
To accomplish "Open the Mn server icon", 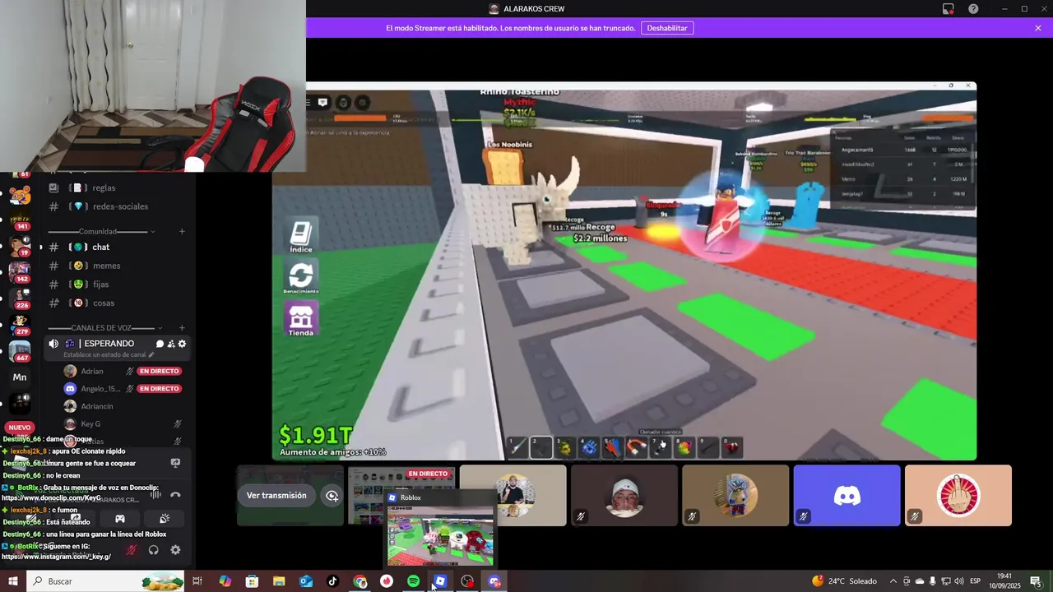I will pos(20,377).
